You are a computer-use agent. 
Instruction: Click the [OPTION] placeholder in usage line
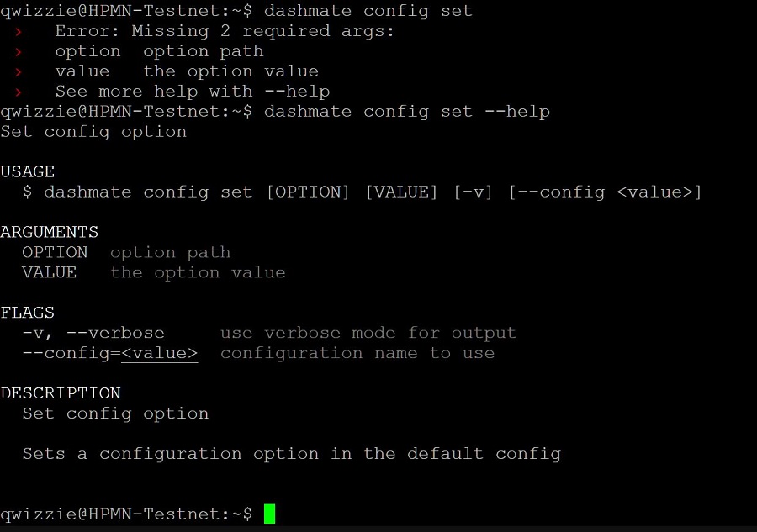308,192
